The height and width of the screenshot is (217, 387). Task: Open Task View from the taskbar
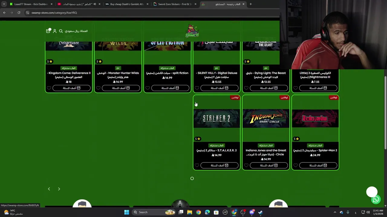point(181,212)
